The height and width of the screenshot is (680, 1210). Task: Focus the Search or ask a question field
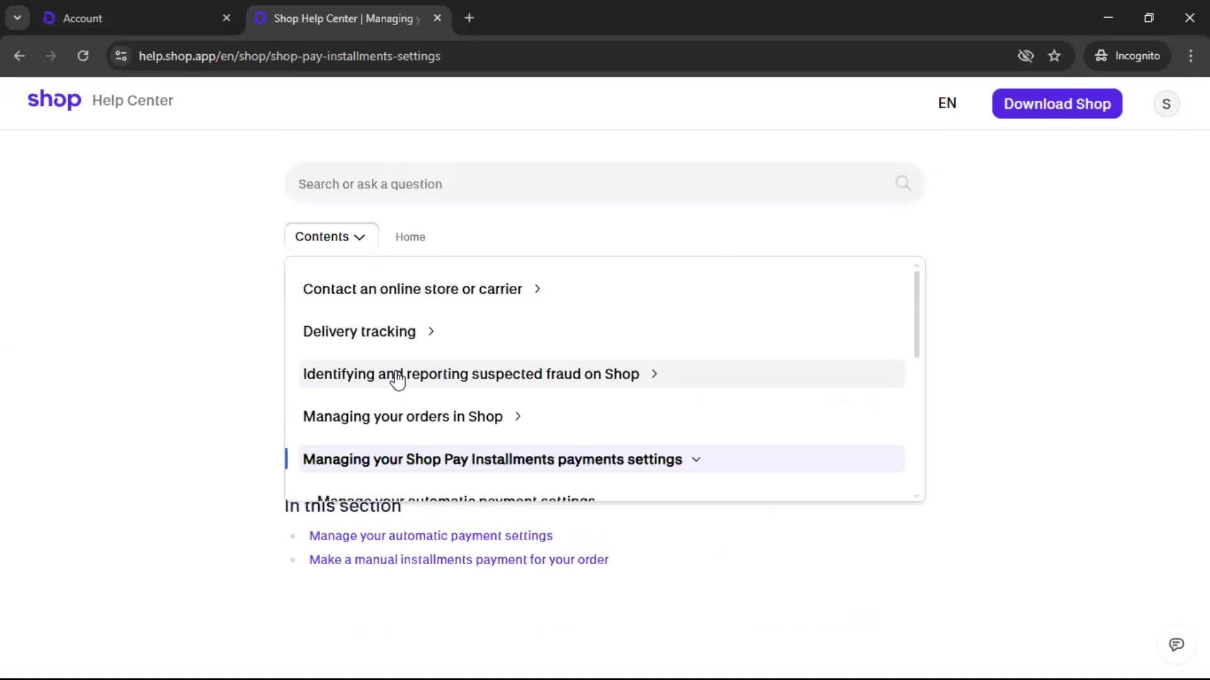[x=567, y=184]
